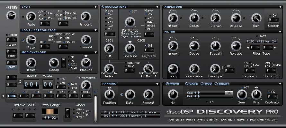Click the Portamento knob
Screen dimensions: 286x128
pos(86,85)
